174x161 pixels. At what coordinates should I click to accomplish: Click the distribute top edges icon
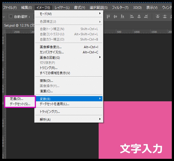158,17
